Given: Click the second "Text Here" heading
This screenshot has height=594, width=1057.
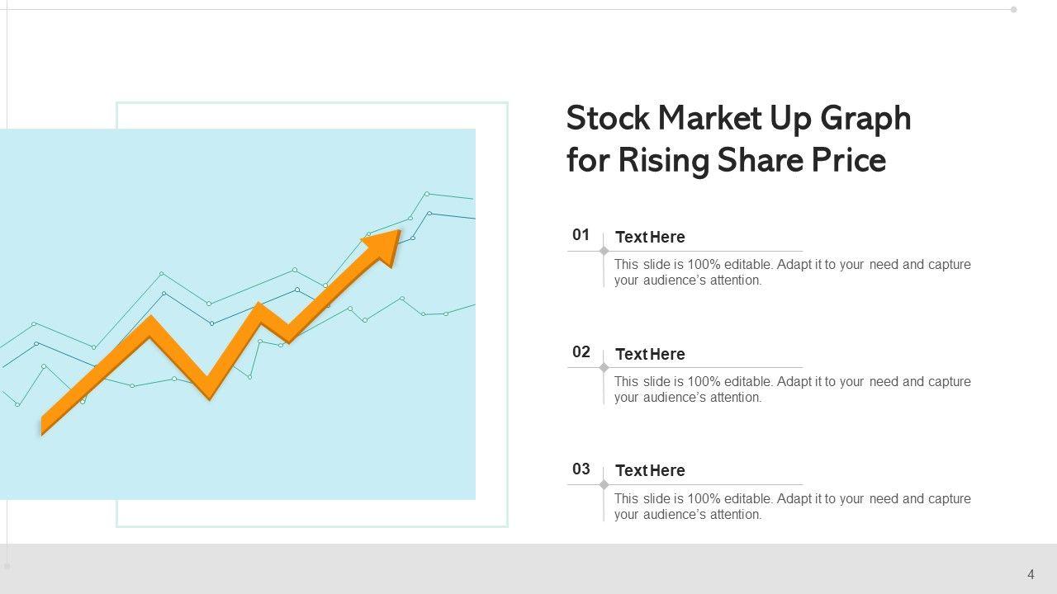Looking at the screenshot, I should 650,355.
